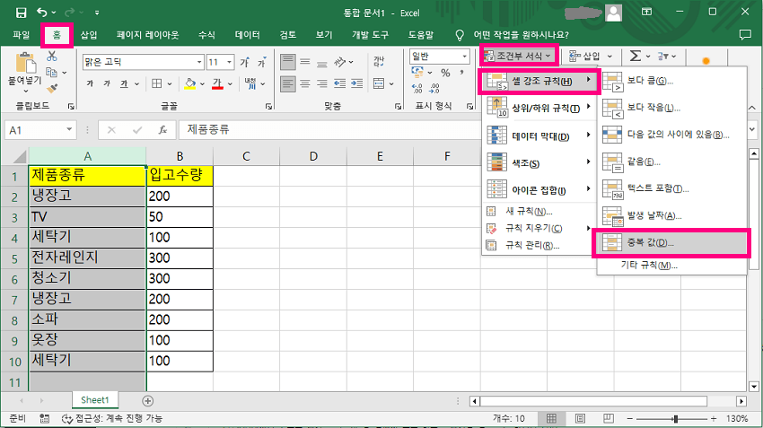The height and width of the screenshot is (428, 763).
Task: Select the Sheet1 tab
Action: point(95,400)
